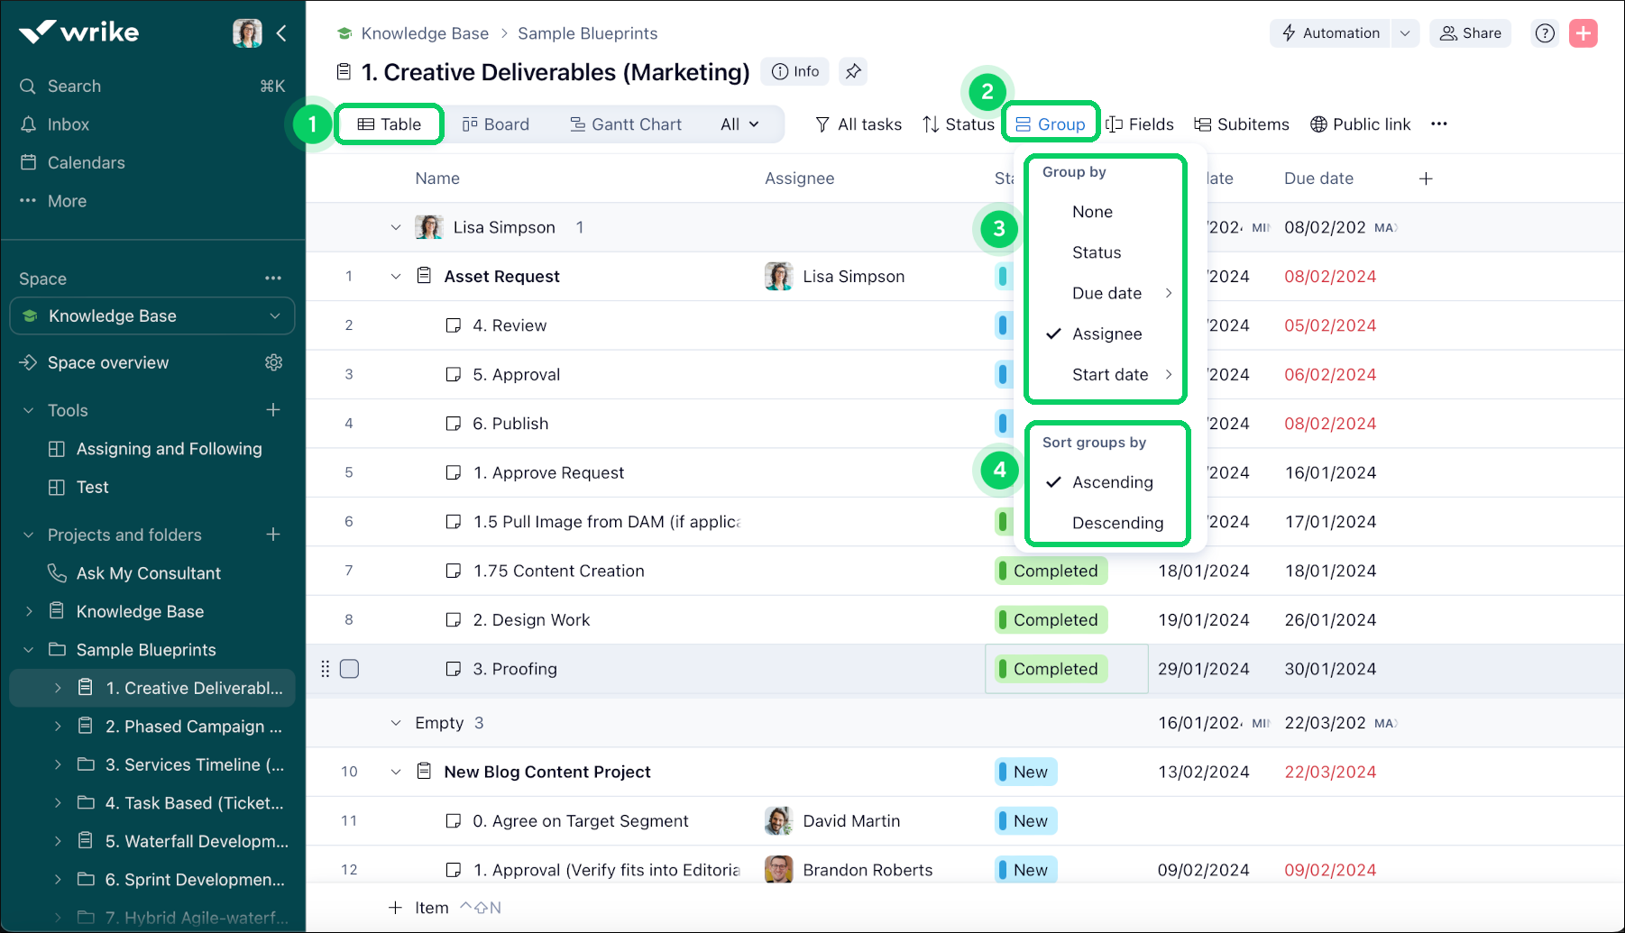Select Descending sort for groups
The width and height of the screenshot is (1625, 933).
1117,523
